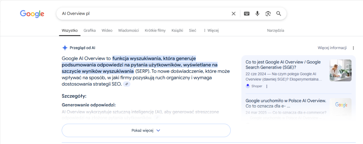Switch to the Wideo tab
This screenshot has width=363, height=144.
pyautogui.click(x=107, y=30)
